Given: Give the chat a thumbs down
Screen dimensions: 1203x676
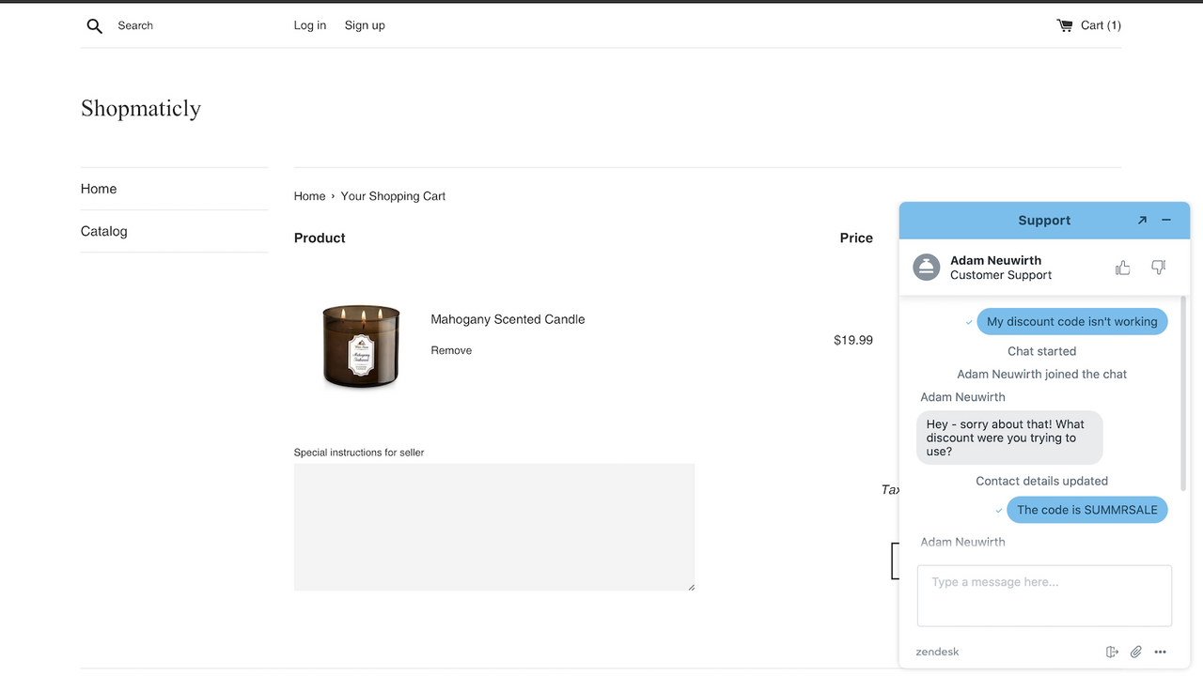Looking at the screenshot, I should 1158,268.
